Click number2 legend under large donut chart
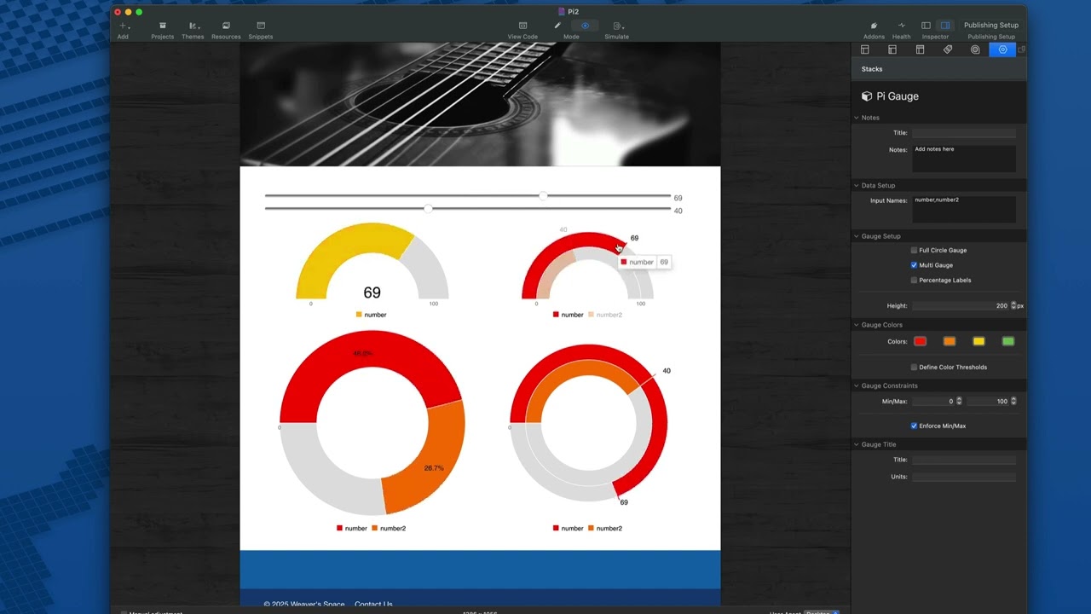 [x=389, y=529]
